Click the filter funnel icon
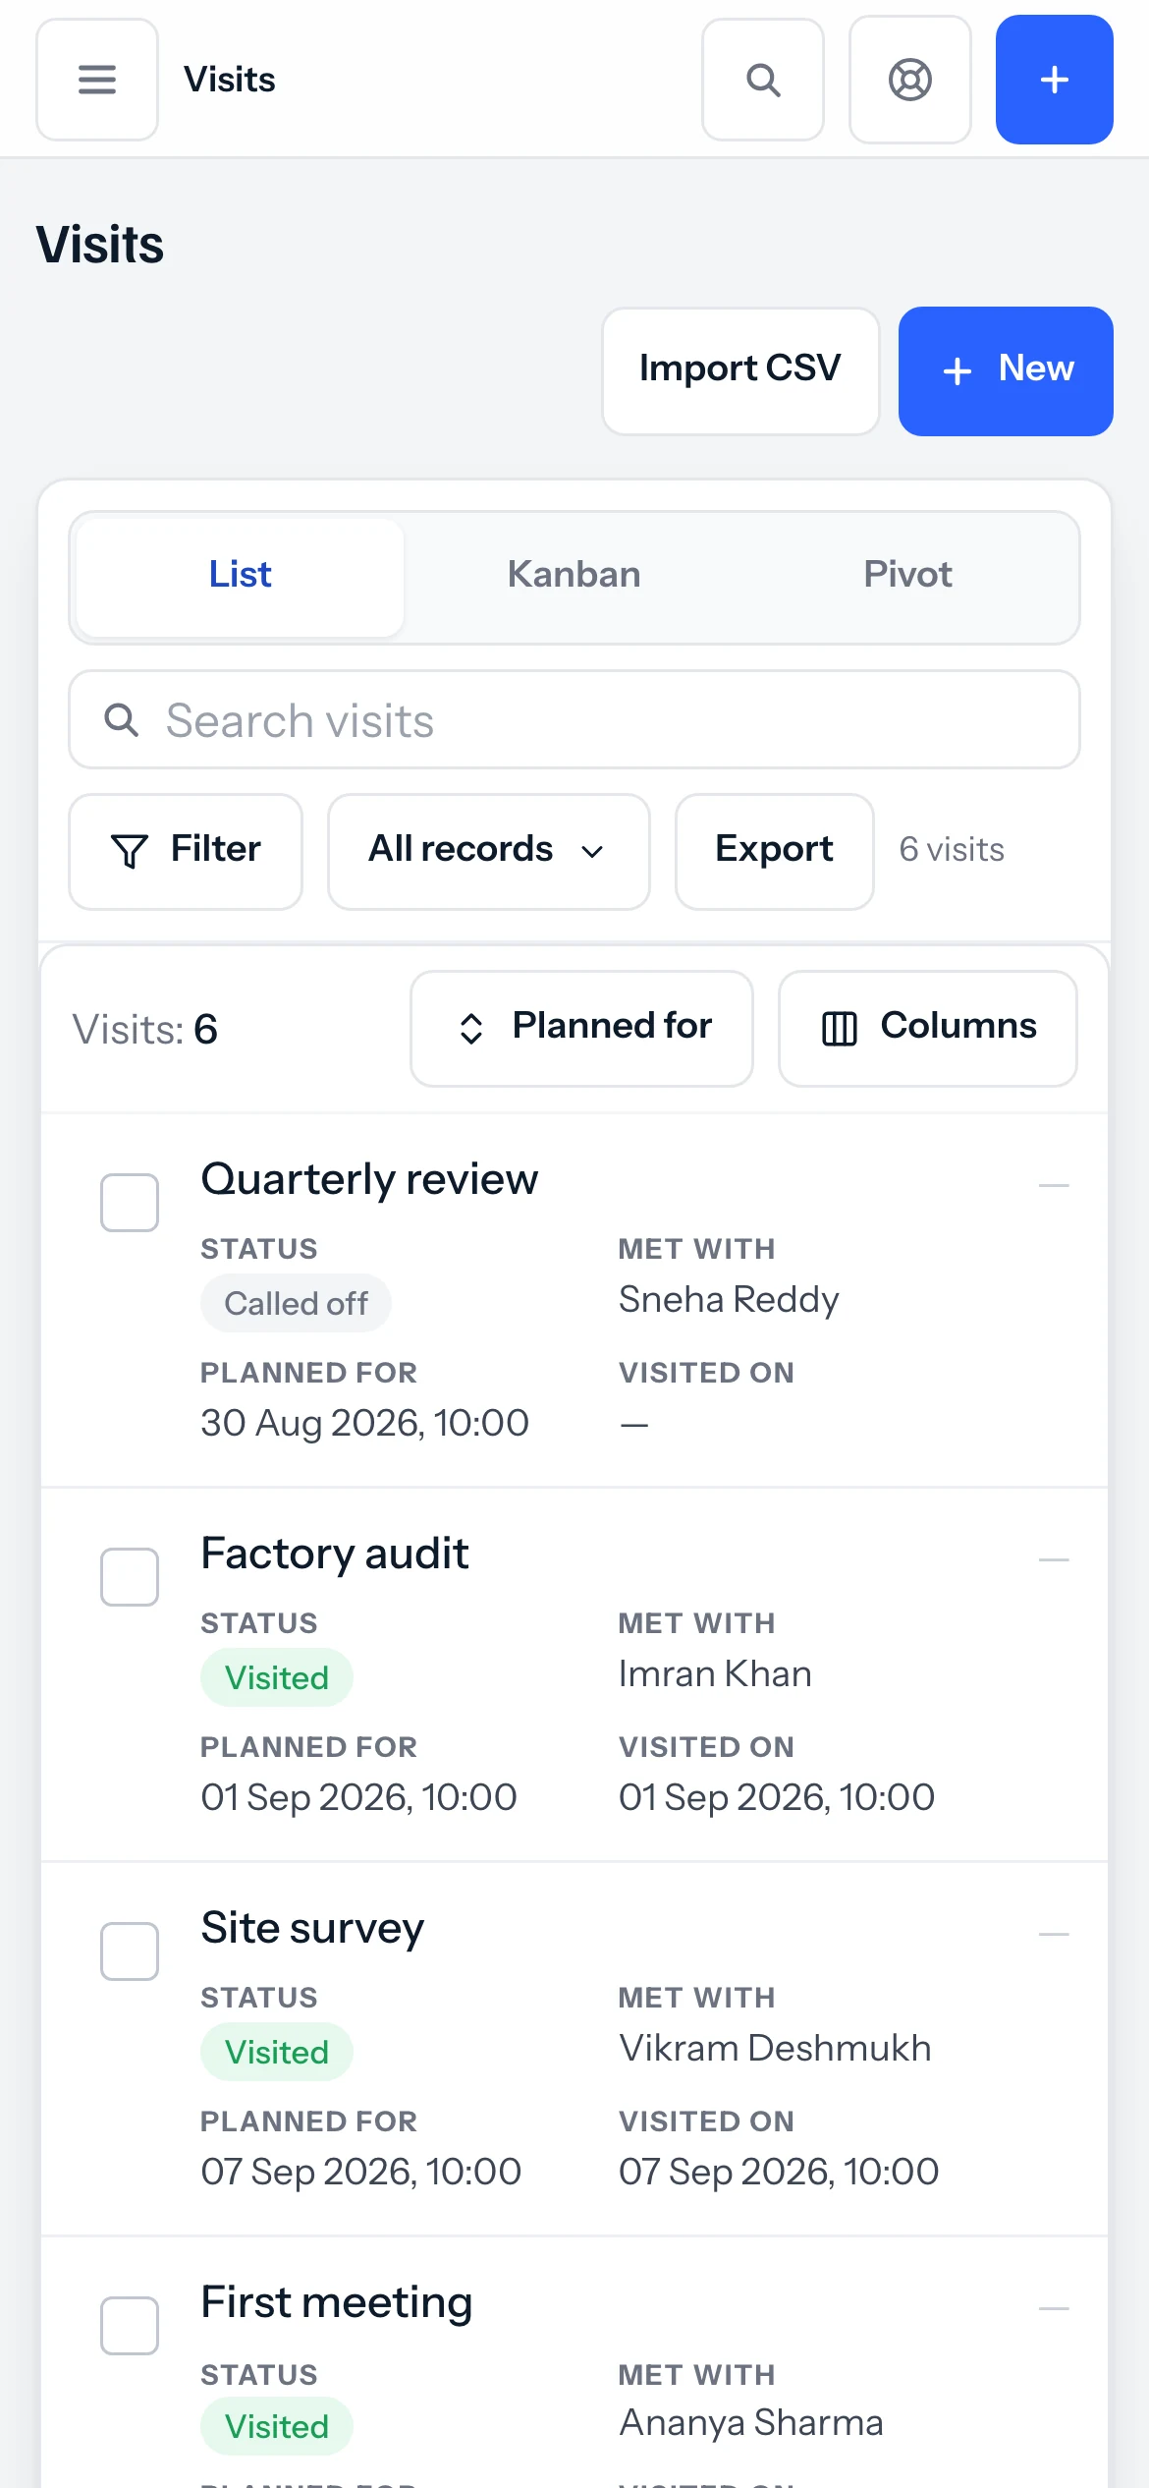This screenshot has height=2488, width=1149. click(x=130, y=851)
